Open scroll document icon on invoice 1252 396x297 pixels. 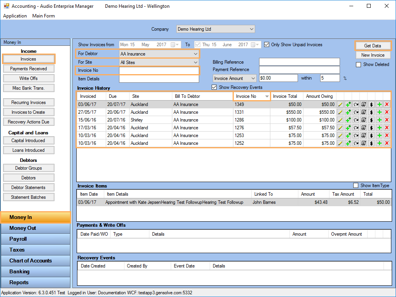(x=364, y=144)
